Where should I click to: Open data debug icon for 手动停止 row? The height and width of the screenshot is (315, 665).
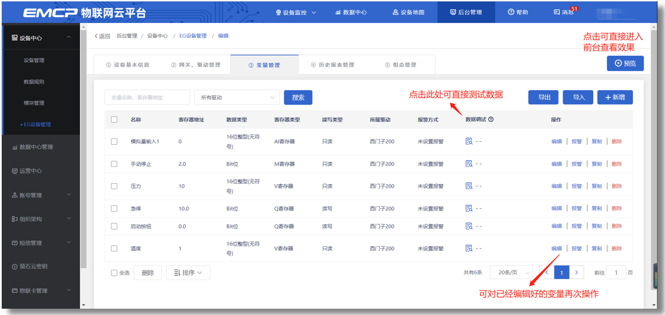468,164
